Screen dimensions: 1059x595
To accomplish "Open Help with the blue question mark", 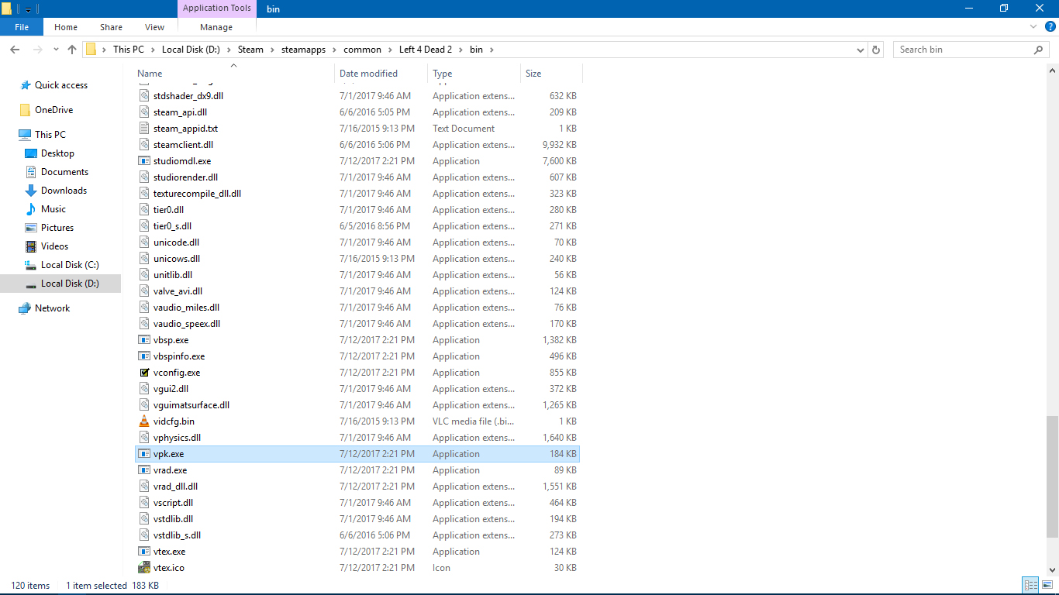I will pos(1050,27).
